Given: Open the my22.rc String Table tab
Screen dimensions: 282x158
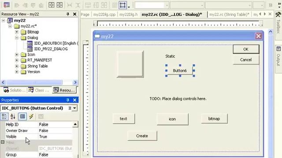Looking at the screenshot, I should click(x=229, y=14).
